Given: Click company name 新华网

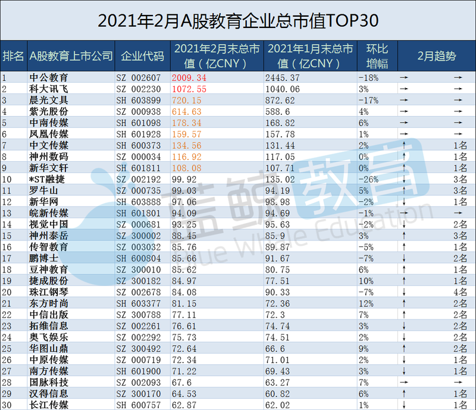Looking at the screenshot, I should coord(43,202).
